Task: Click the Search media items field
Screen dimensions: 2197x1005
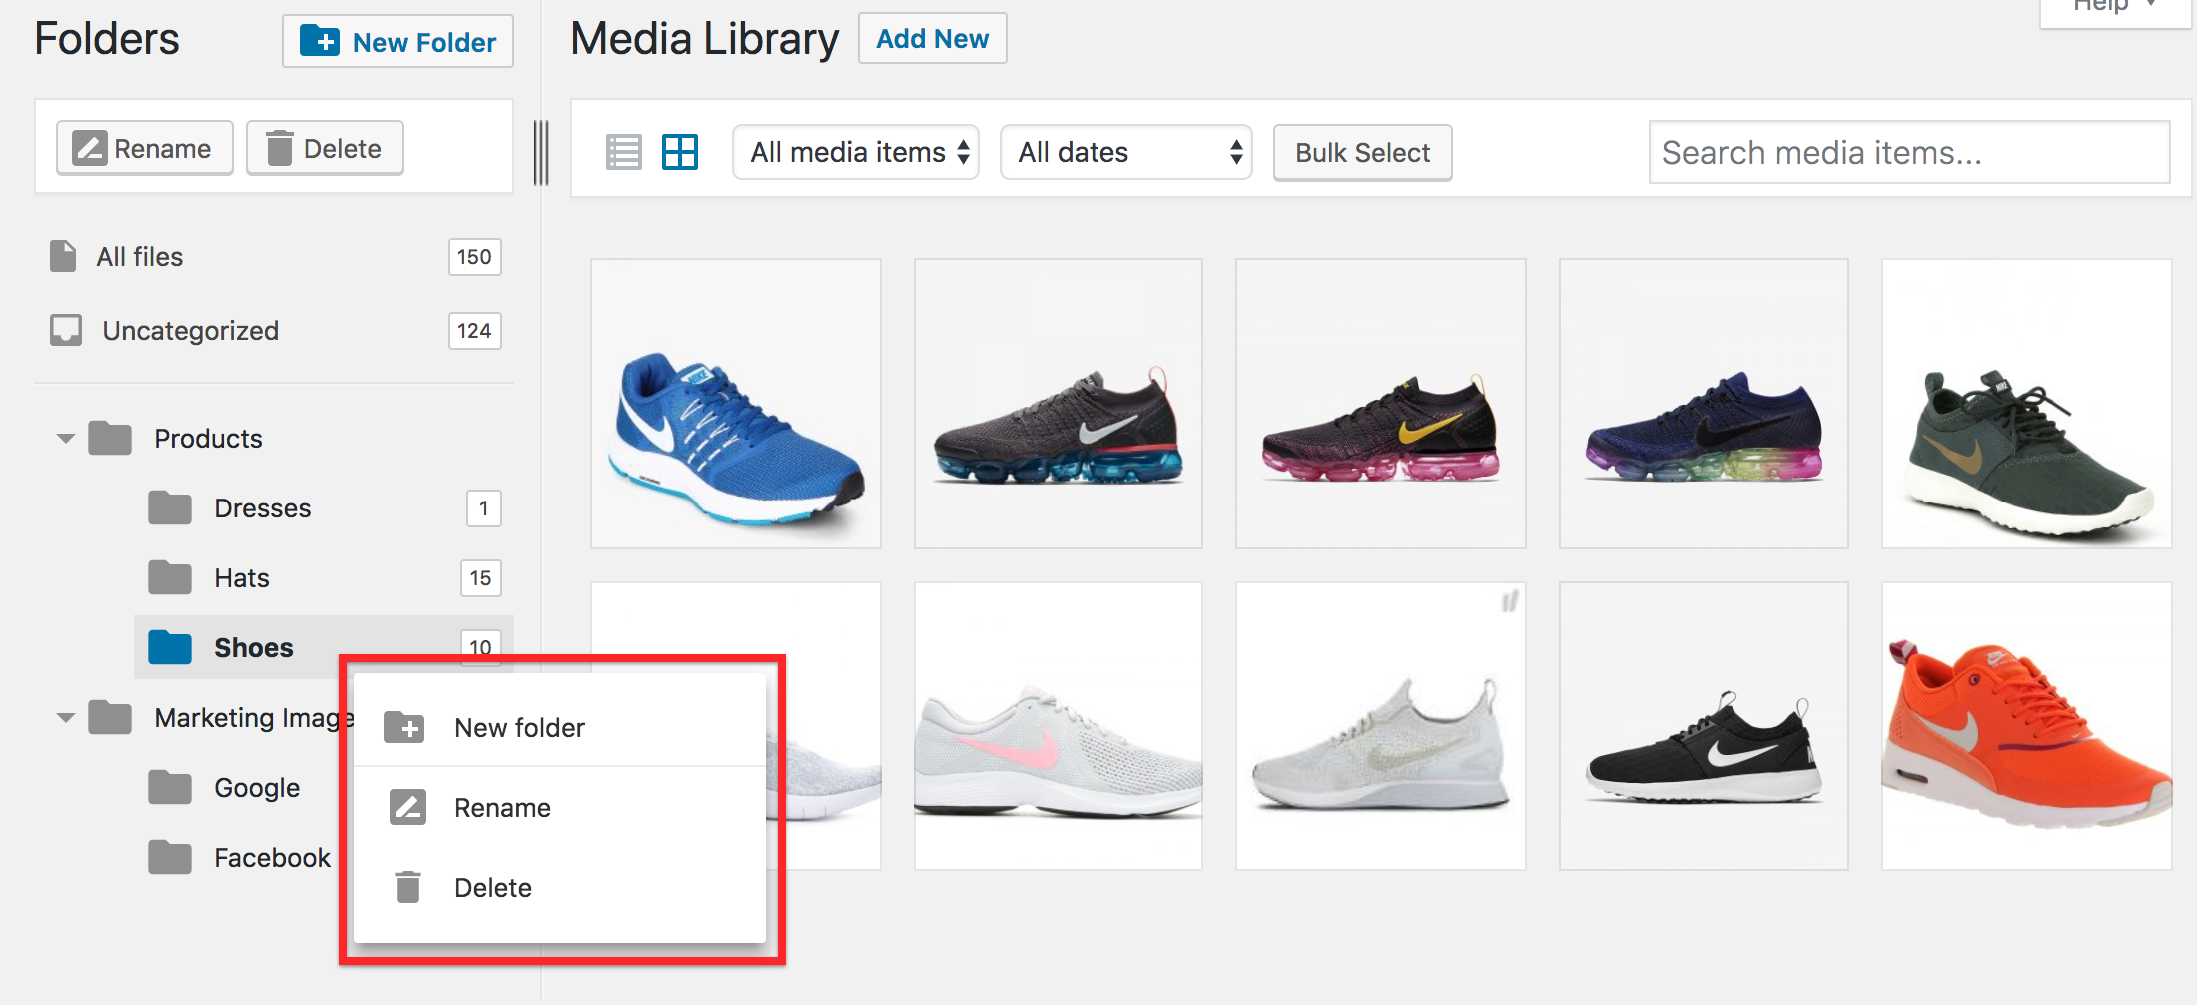Action: pos(1909,152)
